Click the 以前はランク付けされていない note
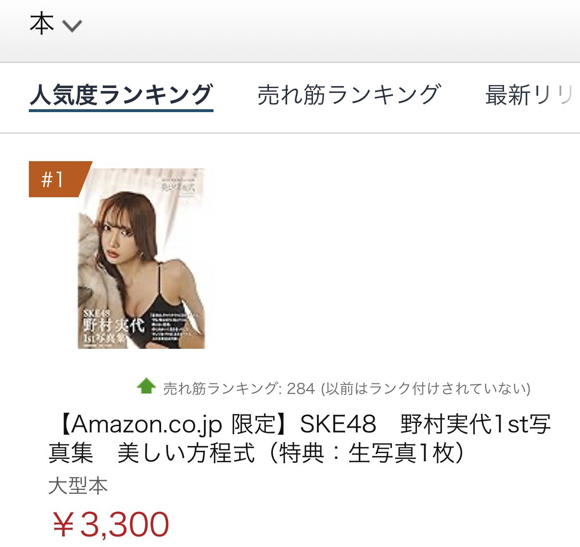Image resolution: width=580 pixels, height=547 pixels. [426, 388]
